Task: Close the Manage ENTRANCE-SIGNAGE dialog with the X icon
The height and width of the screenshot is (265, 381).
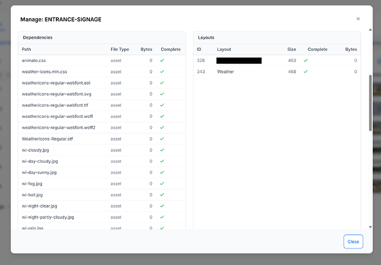Action: pos(358,19)
